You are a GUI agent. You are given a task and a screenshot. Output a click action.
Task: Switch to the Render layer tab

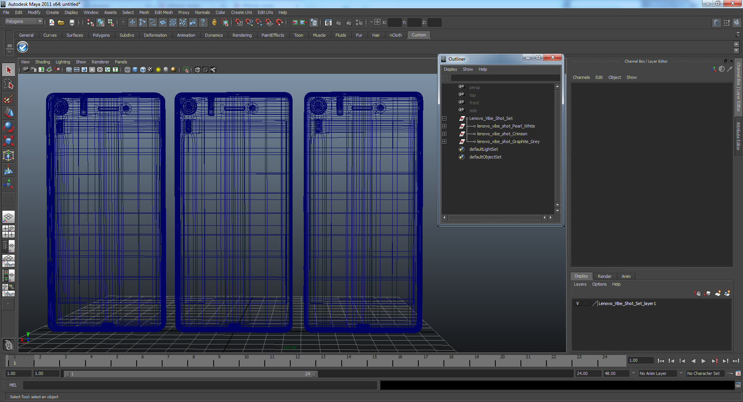604,276
